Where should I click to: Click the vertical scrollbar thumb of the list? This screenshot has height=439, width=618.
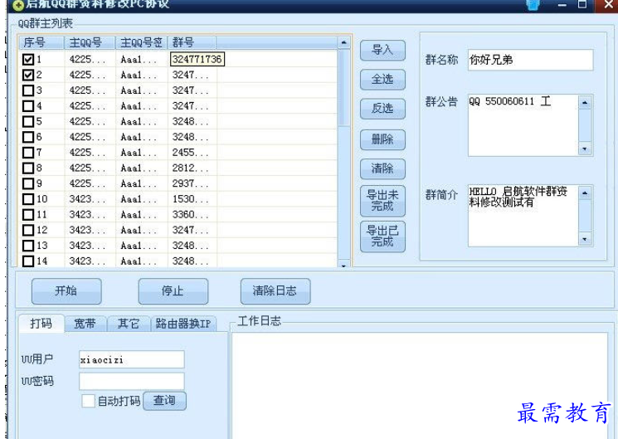pos(344,88)
